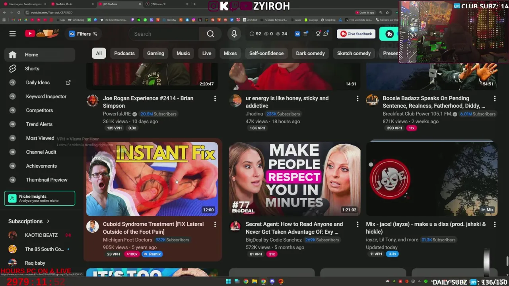Select the Sketch comedy filter chip
Screen dimensions: 509x286
pos(354,53)
